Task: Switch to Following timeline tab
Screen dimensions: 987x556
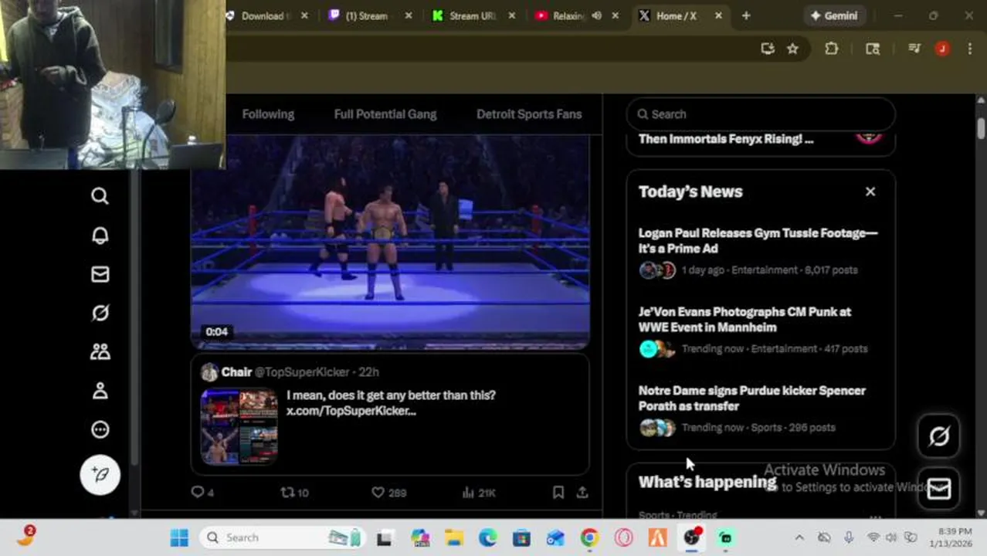Action: pyautogui.click(x=268, y=114)
